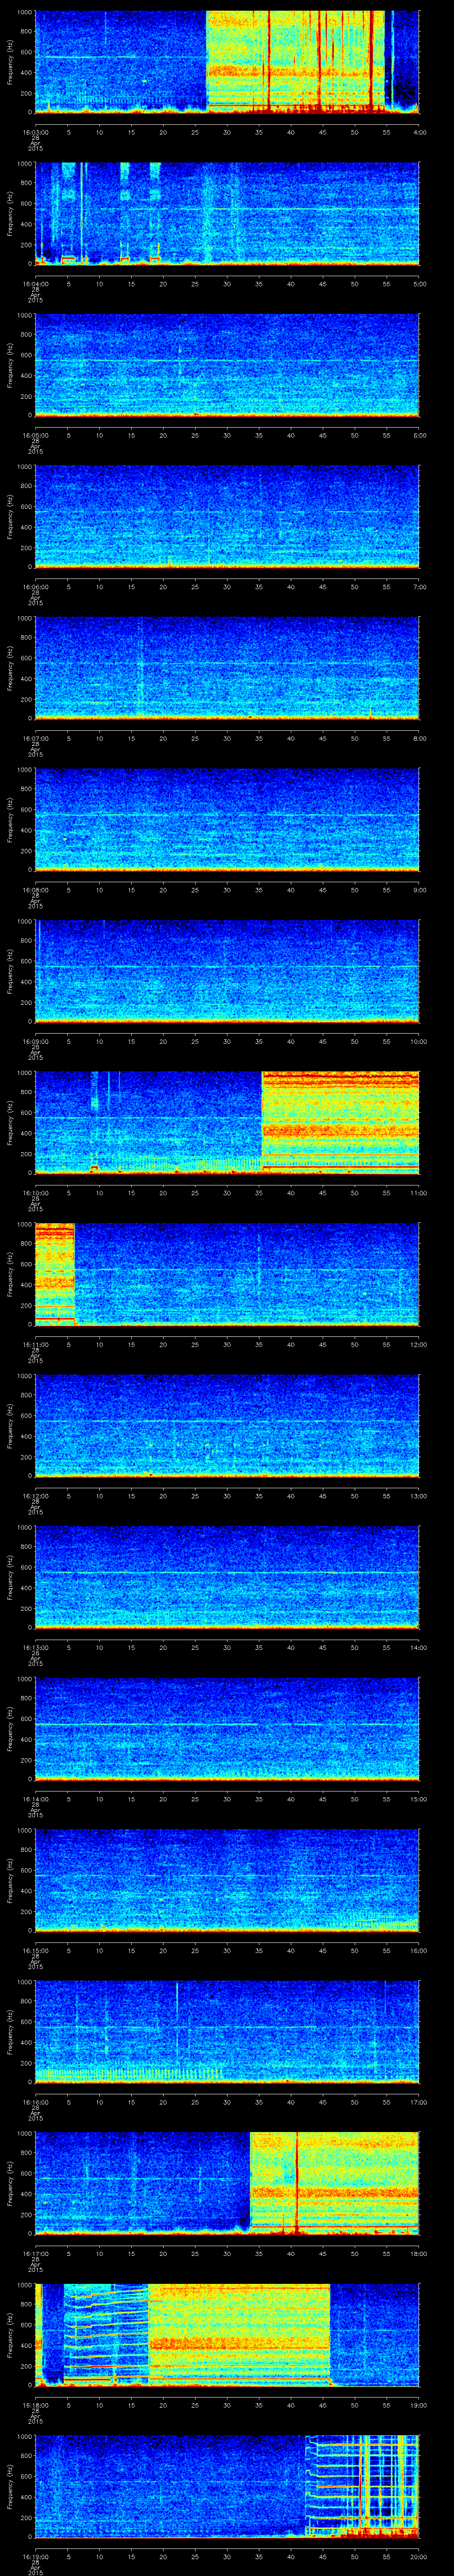Click the 16:06:00 start time label

(x=35, y=588)
